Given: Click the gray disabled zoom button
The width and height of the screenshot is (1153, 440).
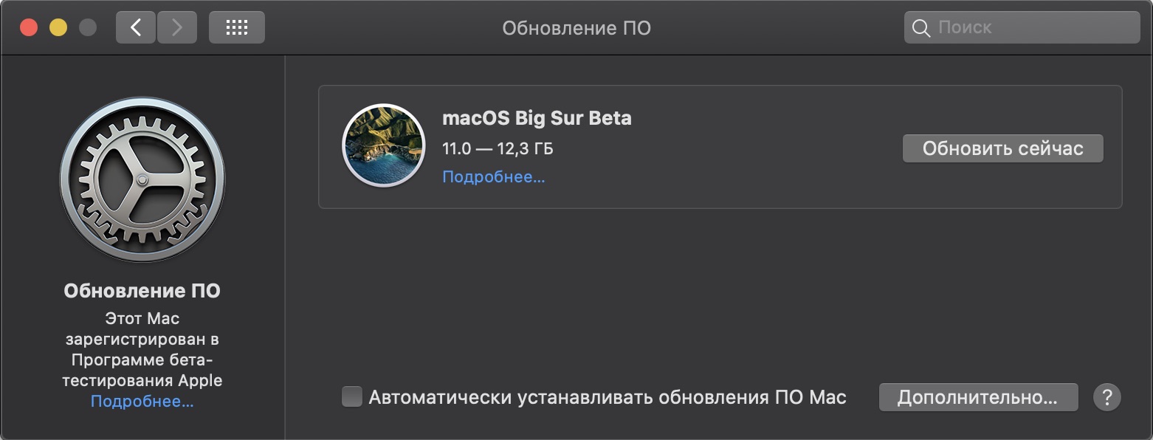Looking at the screenshot, I should tap(88, 28).
